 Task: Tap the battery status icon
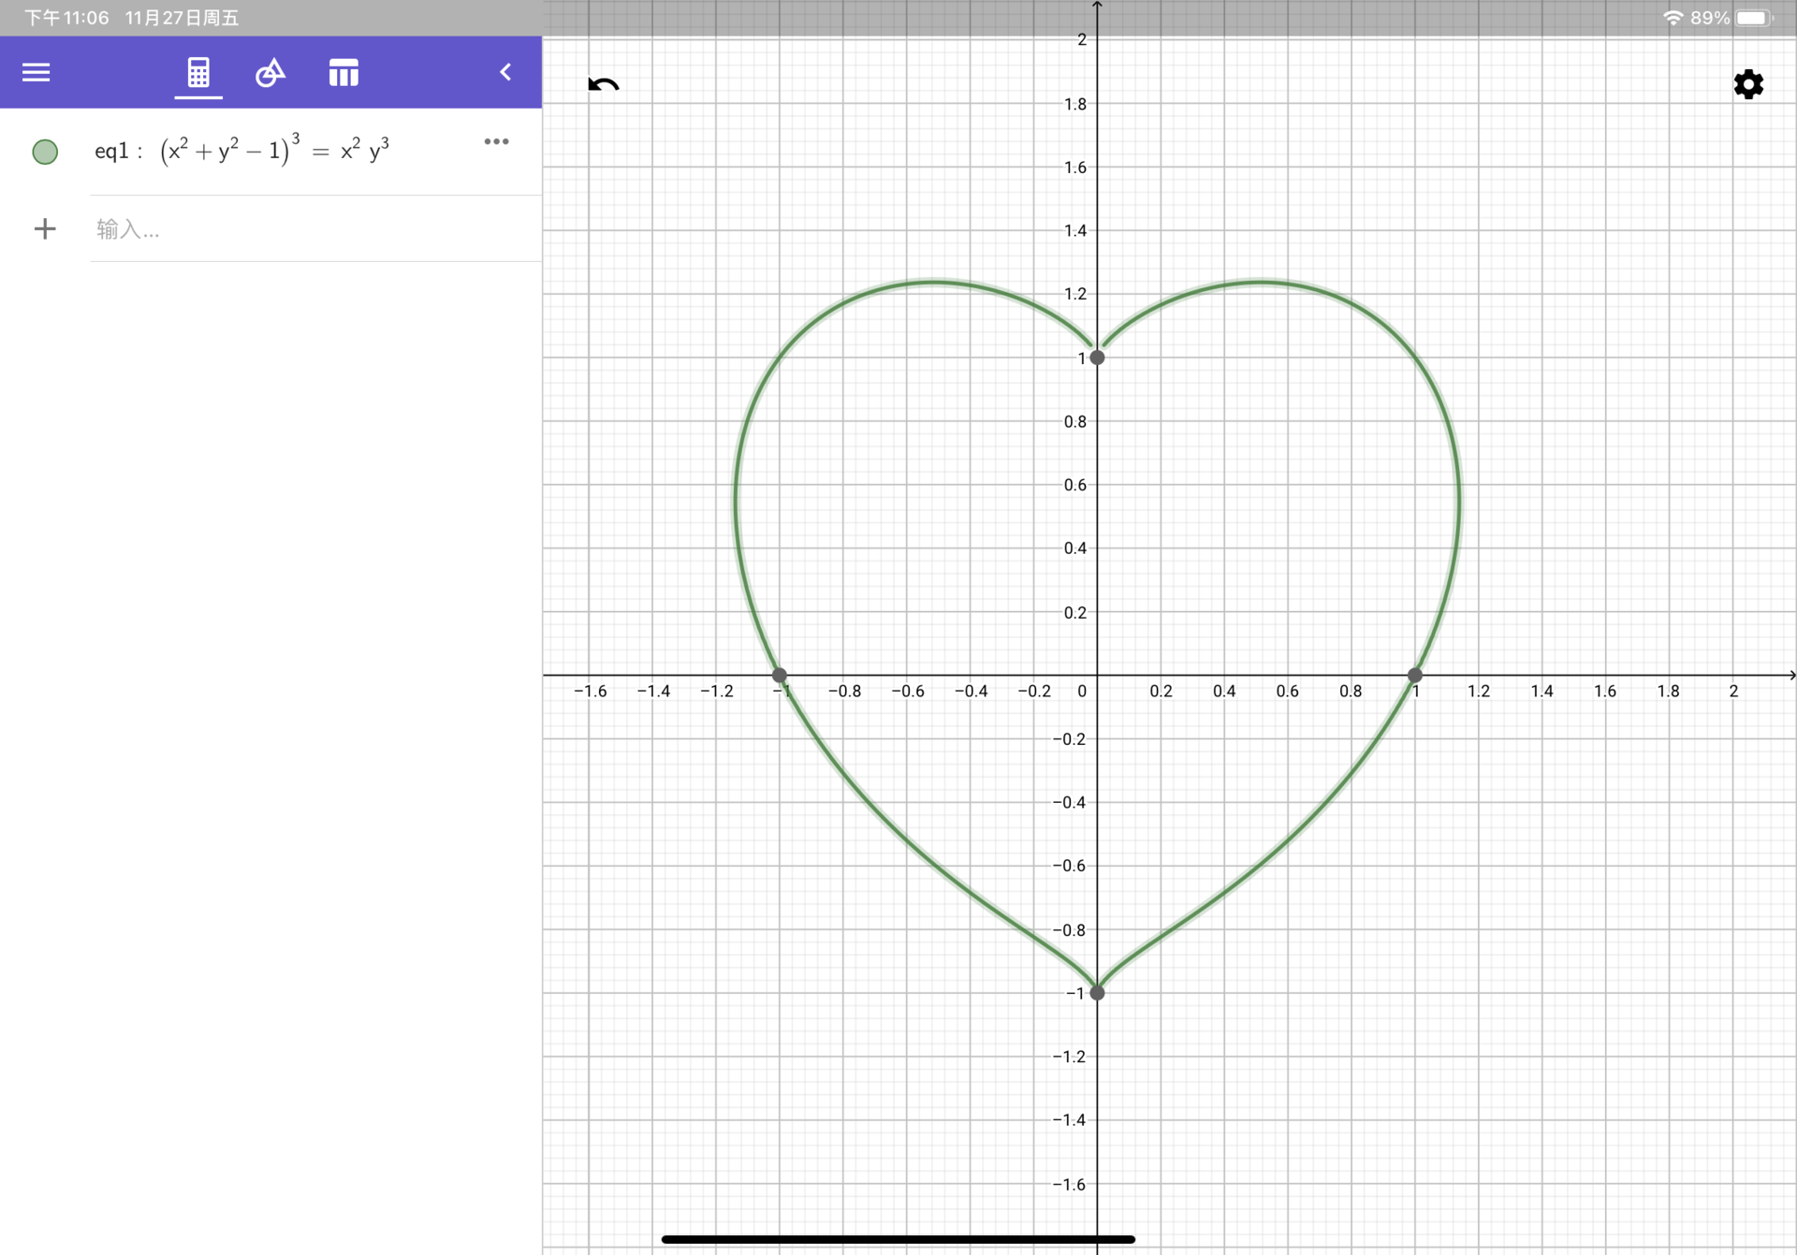click(1755, 18)
